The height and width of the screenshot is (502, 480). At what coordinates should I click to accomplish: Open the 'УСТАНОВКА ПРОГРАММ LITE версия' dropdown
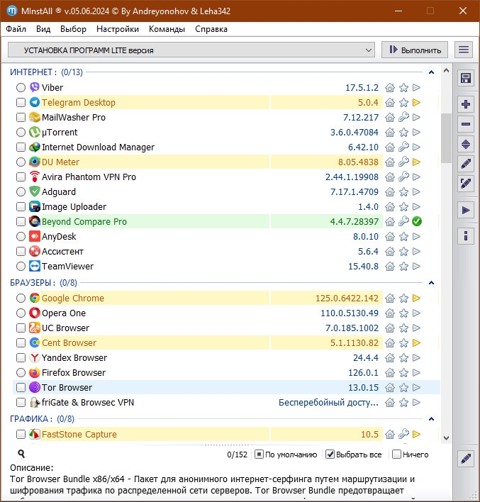coord(191,50)
